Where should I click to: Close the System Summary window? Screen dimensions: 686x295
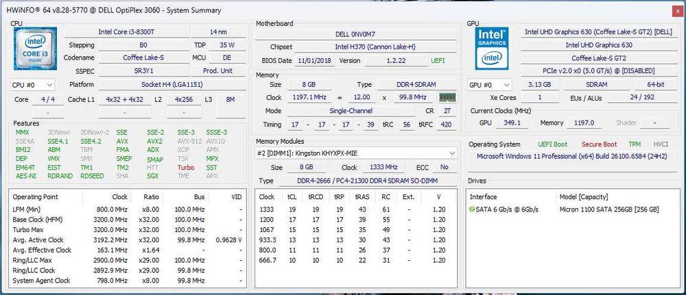click(x=677, y=10)
